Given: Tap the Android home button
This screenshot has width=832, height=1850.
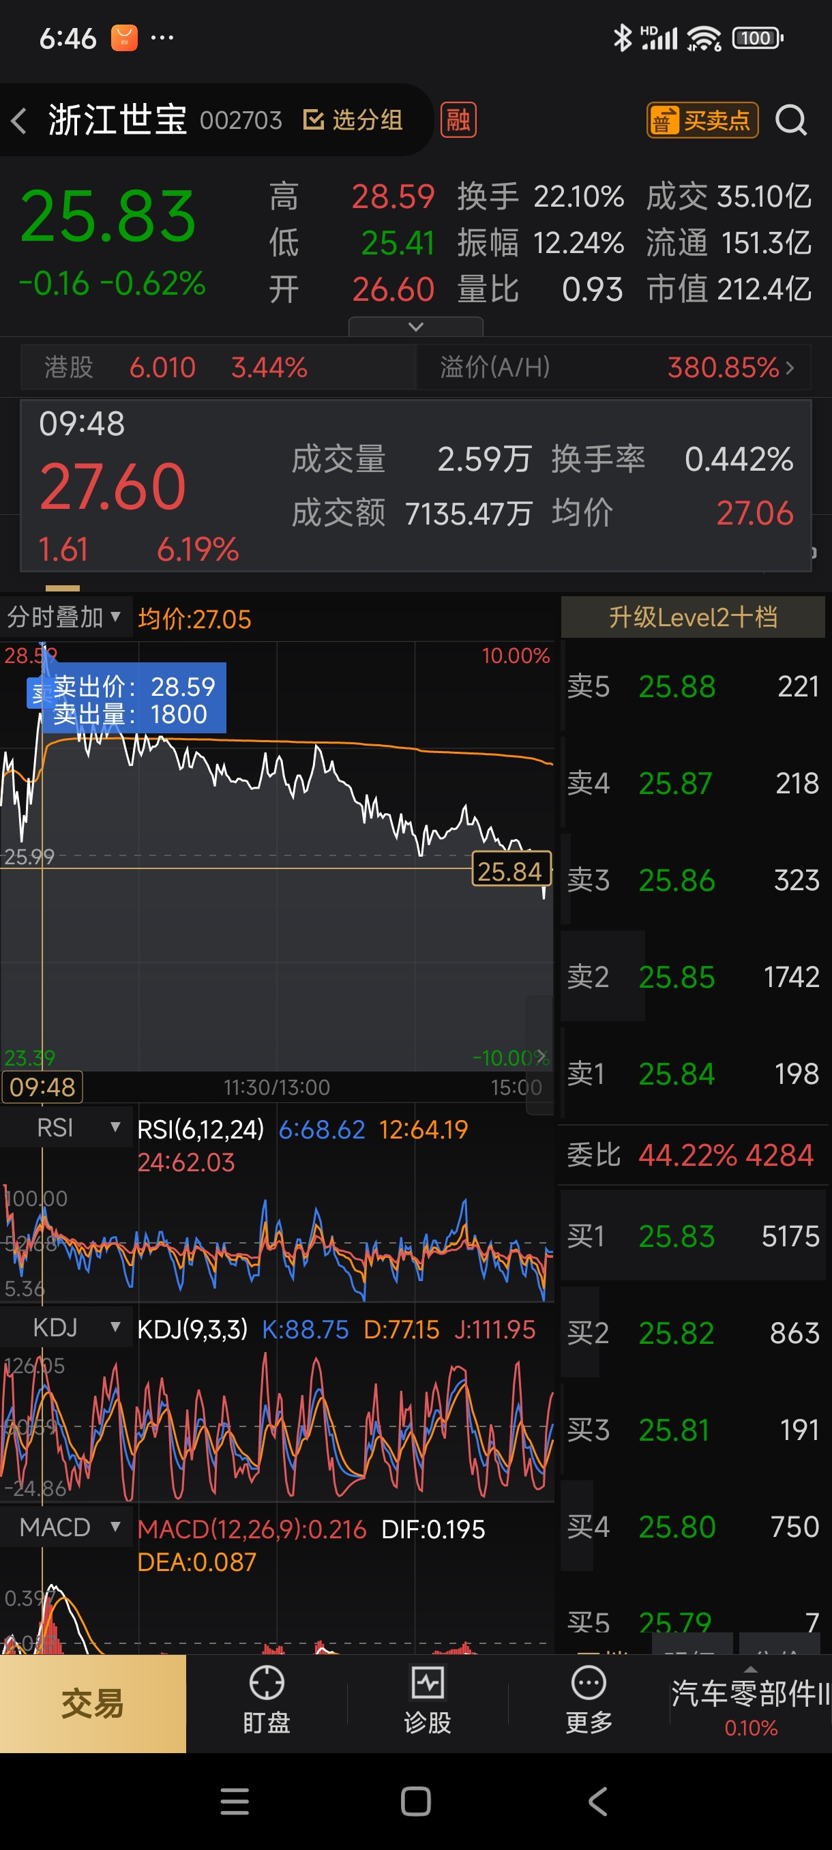Looking at the screenshot, I should click(415, 1802).
